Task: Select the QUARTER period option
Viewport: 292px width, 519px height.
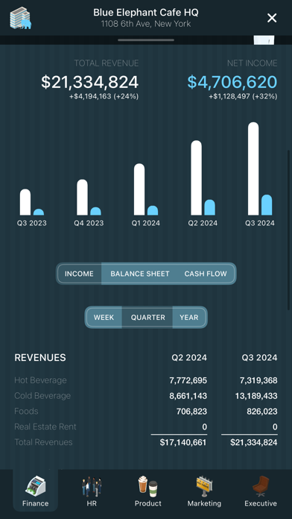Action: (147, 318)
